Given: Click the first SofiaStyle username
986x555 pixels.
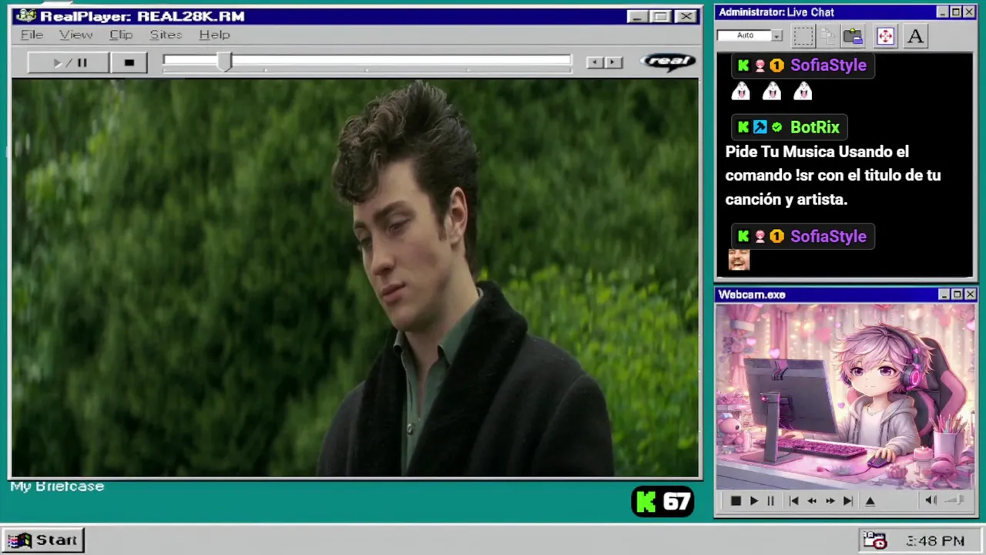Looking at the screenshot, I should point(828,66).
